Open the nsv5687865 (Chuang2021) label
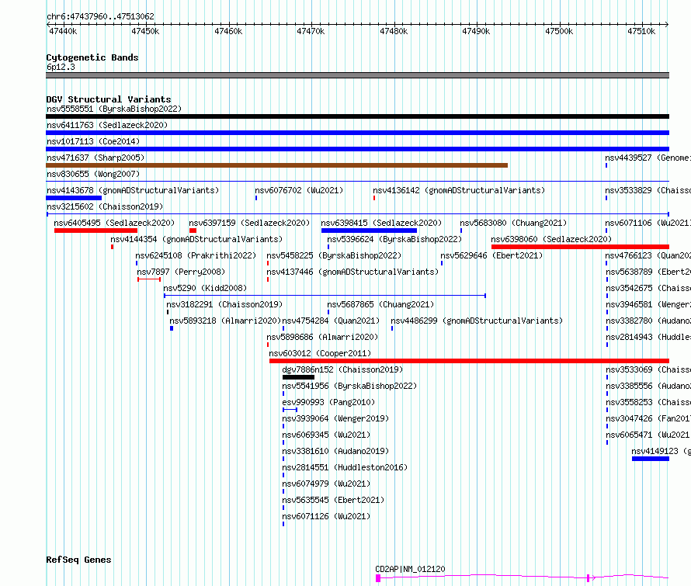This screenshot has height=586, width=691. coord(380,304)
